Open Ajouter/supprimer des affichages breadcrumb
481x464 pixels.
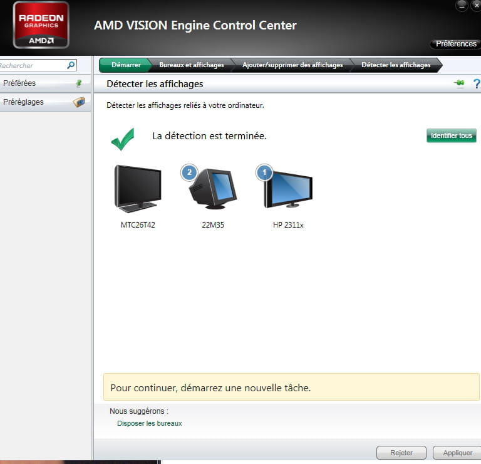click(292, 65)
